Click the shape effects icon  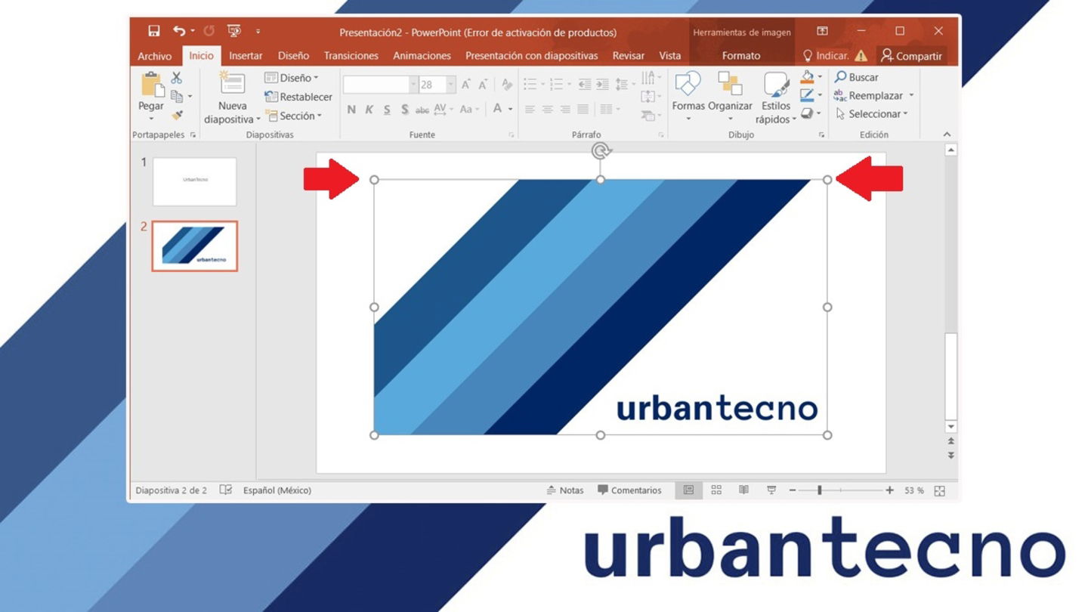[x=807, y=113]
